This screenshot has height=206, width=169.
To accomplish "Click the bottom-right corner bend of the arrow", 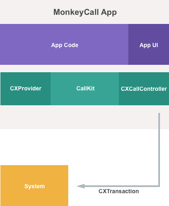I will pyautogui.click(x=159, y=186).
